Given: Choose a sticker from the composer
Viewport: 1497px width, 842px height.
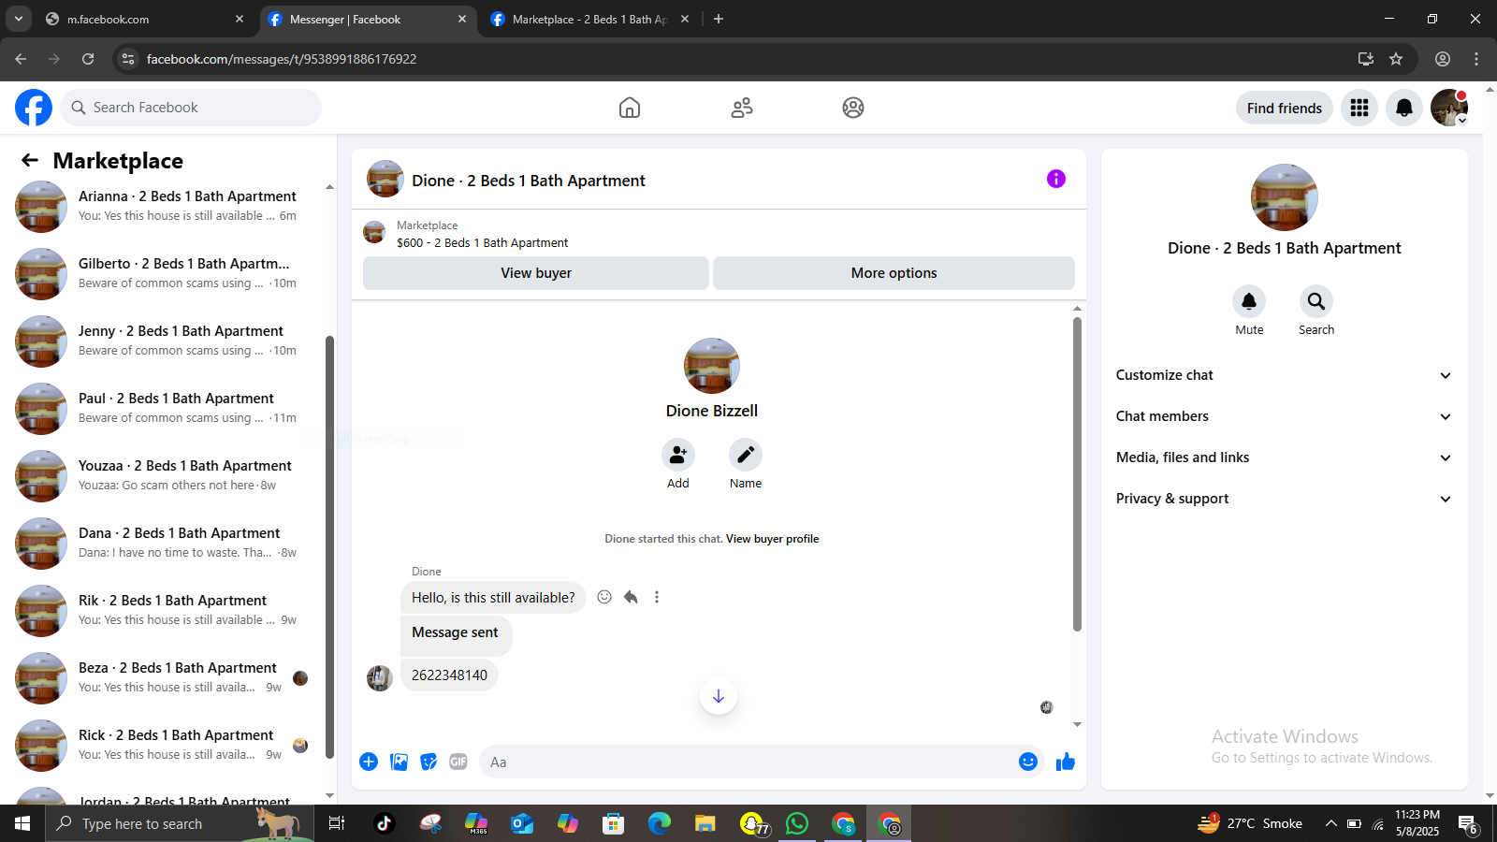Looking at the screenshot, I should [x=429, y=762].
